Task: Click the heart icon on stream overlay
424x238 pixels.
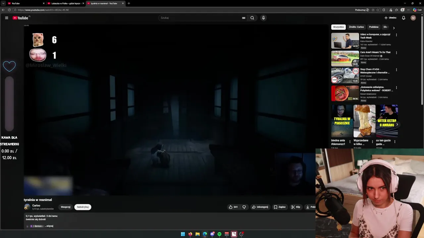Action: (9, 66)
